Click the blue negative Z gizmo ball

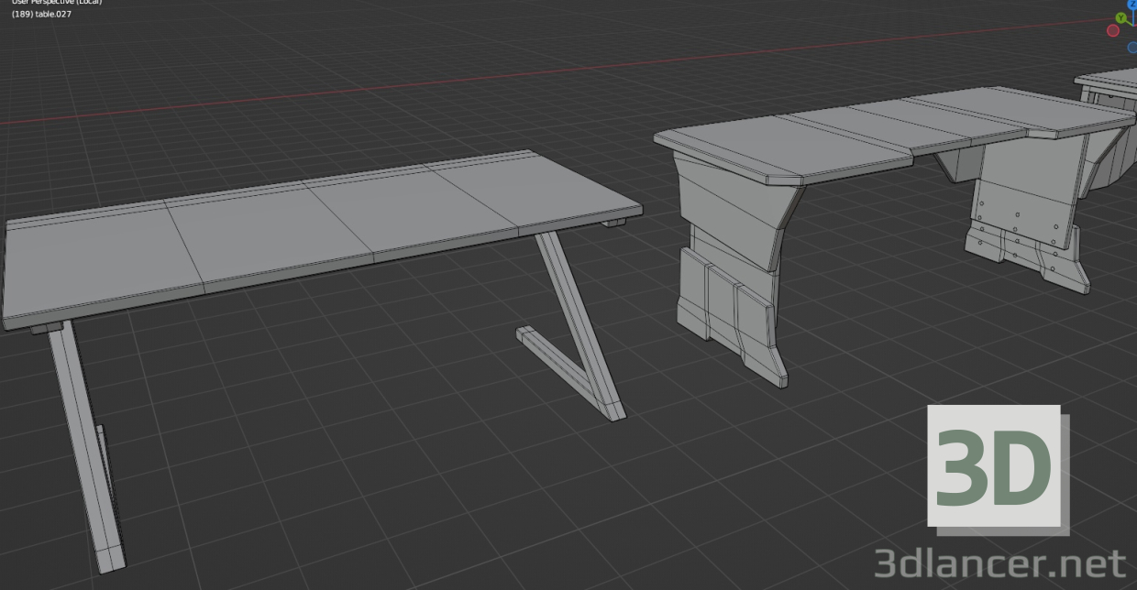[1131, 47]
